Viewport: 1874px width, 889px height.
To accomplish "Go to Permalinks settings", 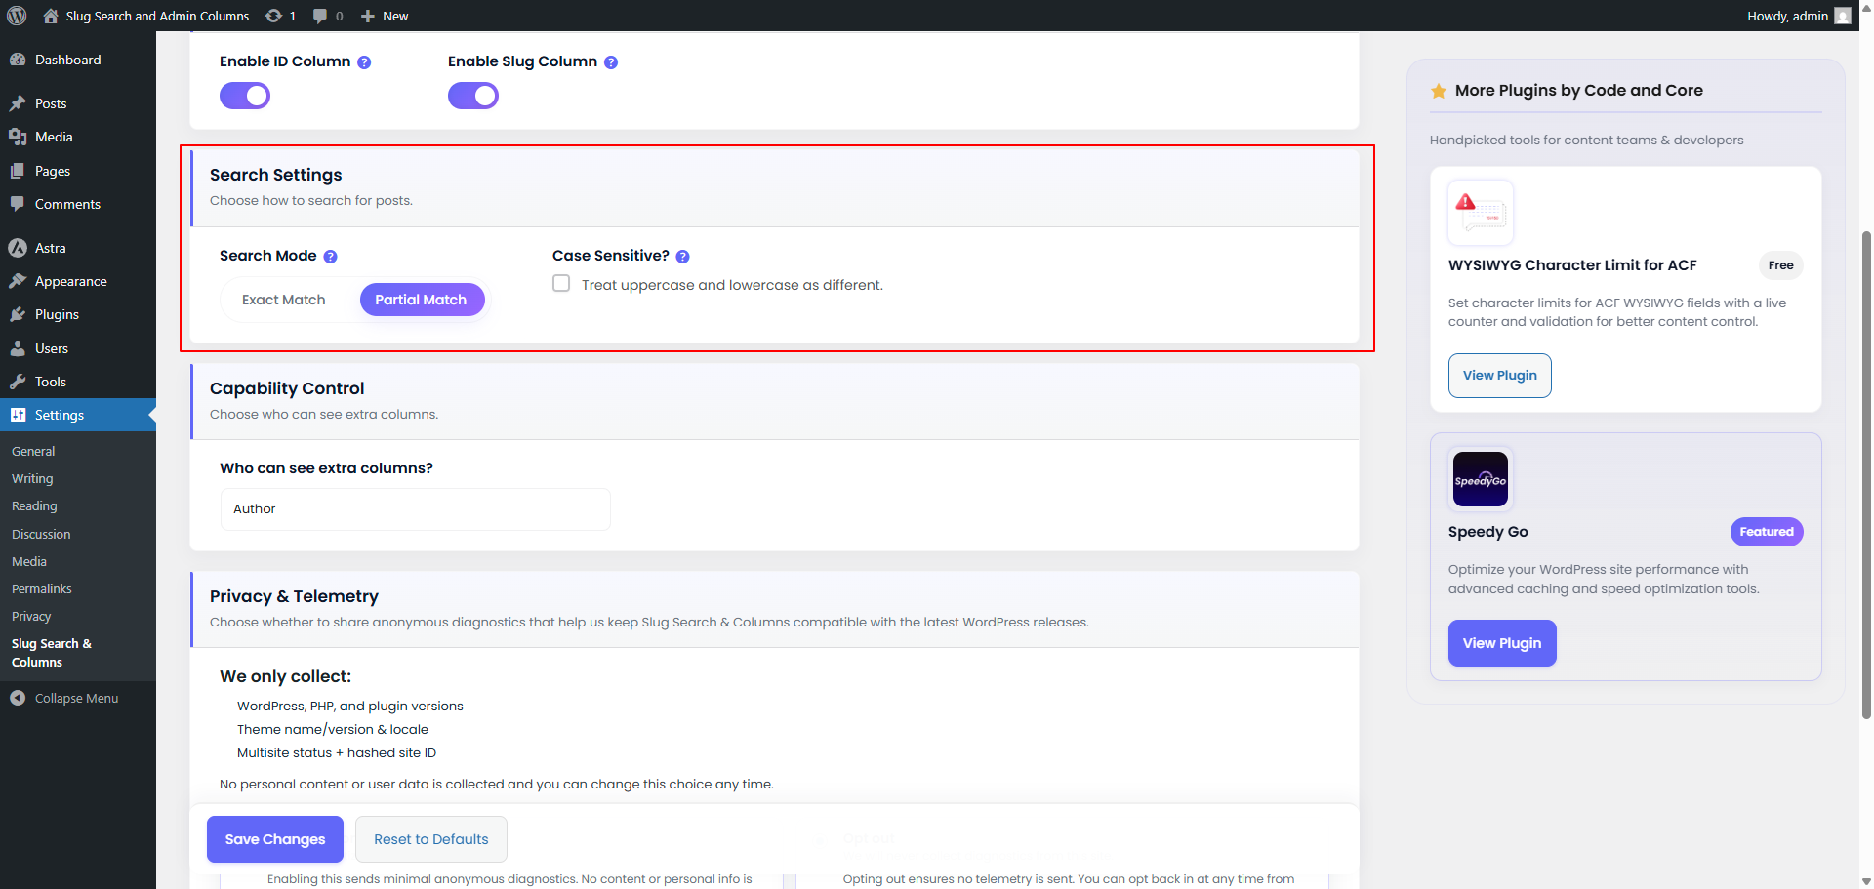I will tap(41, 588).
